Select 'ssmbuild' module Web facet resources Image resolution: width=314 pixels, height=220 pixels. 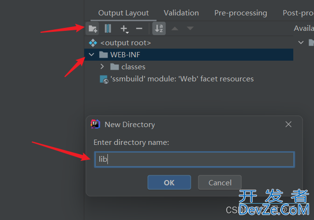tap(182, 79)
